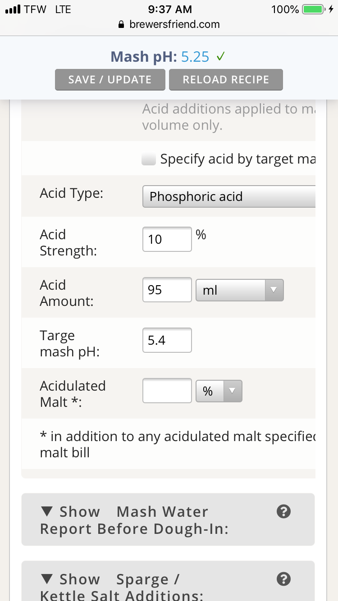Open the % unit dropdown for Acidulated Malt
Image resolution: width=338 pixels, height=601 pixels.
pyautogui.click(x=219, y=391)
